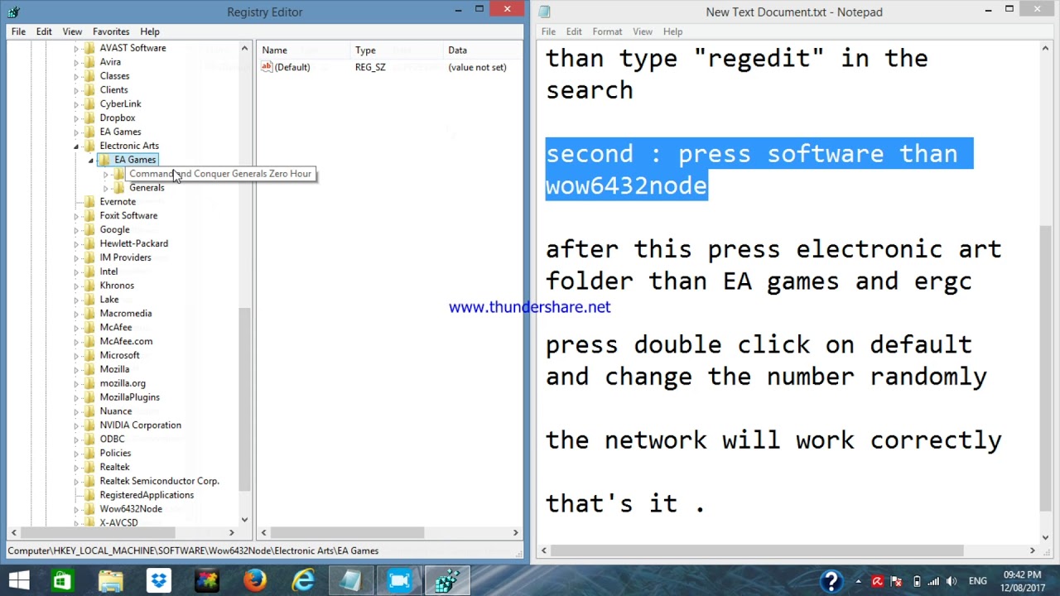The width and height of the screenshot is (1060, 596).
Task: Click the Data column header
Action: coord(484,50)
